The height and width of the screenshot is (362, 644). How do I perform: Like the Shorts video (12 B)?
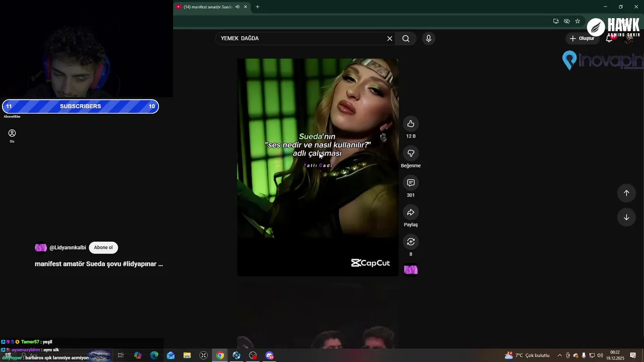(411, 124)
